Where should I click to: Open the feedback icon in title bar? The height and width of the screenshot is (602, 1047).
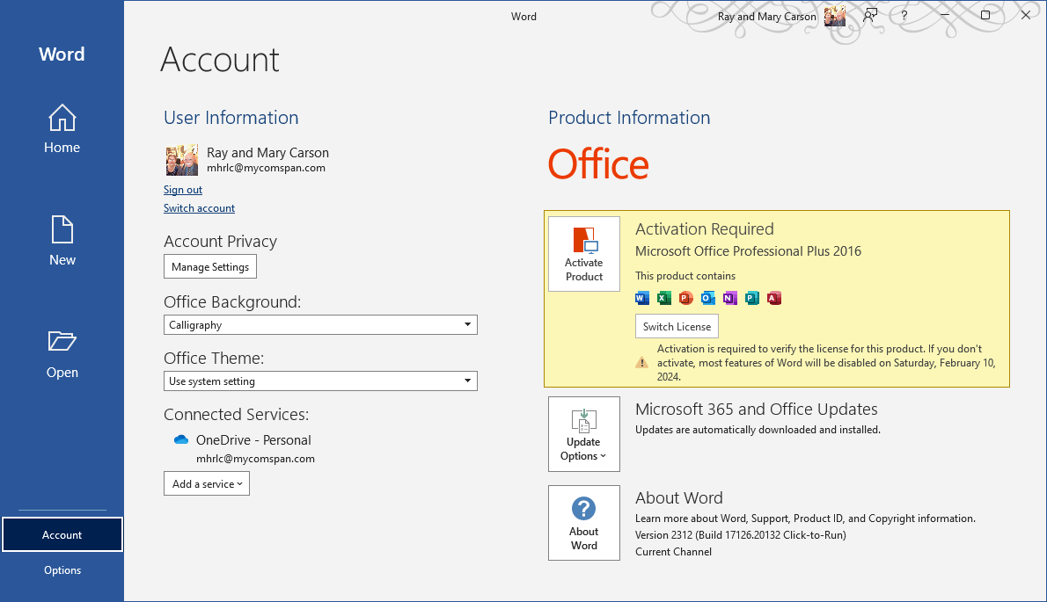click(870, 15)
